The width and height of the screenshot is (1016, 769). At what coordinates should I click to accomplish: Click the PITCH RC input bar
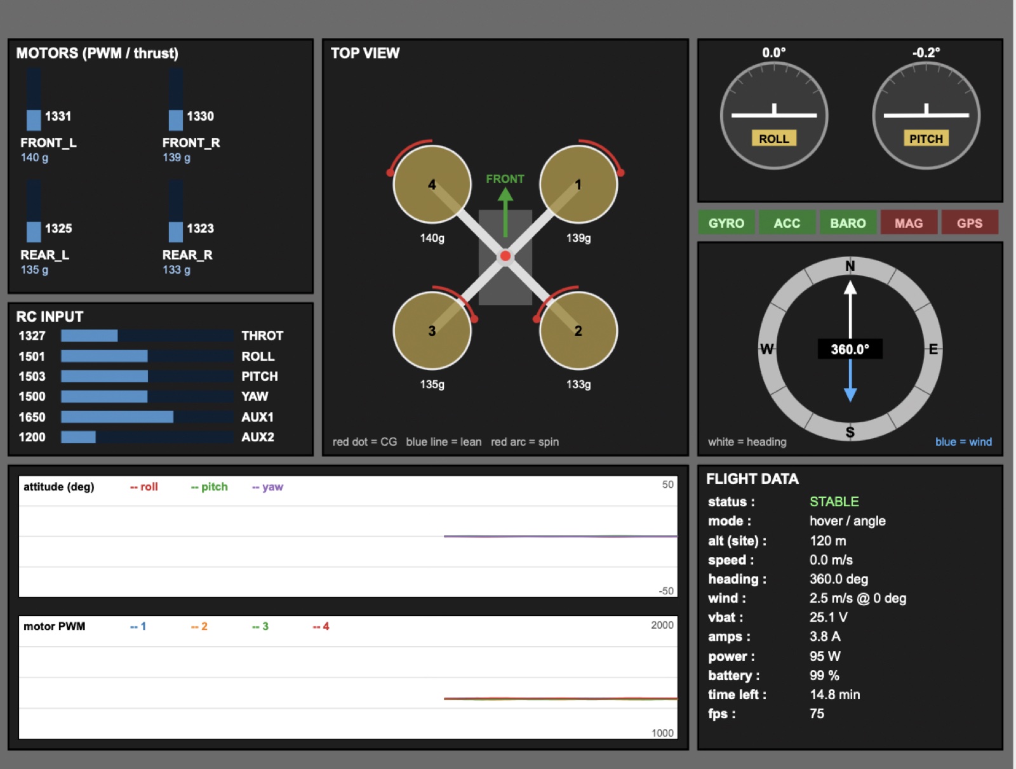(147, 376)
